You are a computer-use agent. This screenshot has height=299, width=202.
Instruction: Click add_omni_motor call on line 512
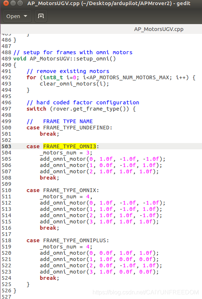102,203
